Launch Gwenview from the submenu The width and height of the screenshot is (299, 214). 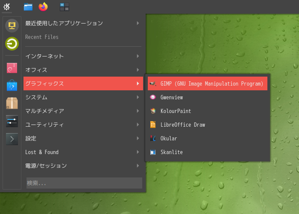[208, 97]
